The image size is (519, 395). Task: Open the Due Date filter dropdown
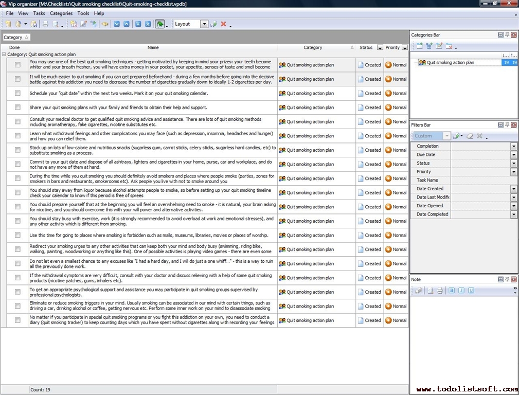point(513,155)
